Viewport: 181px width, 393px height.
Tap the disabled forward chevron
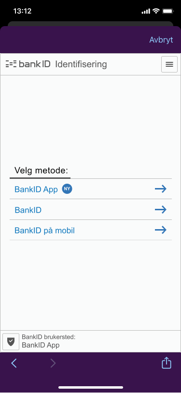(53, 363)
